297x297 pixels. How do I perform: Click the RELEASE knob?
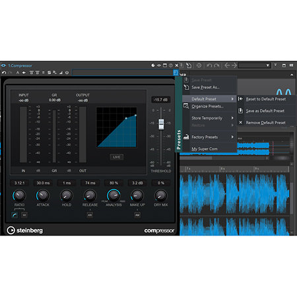pos(90,195)
